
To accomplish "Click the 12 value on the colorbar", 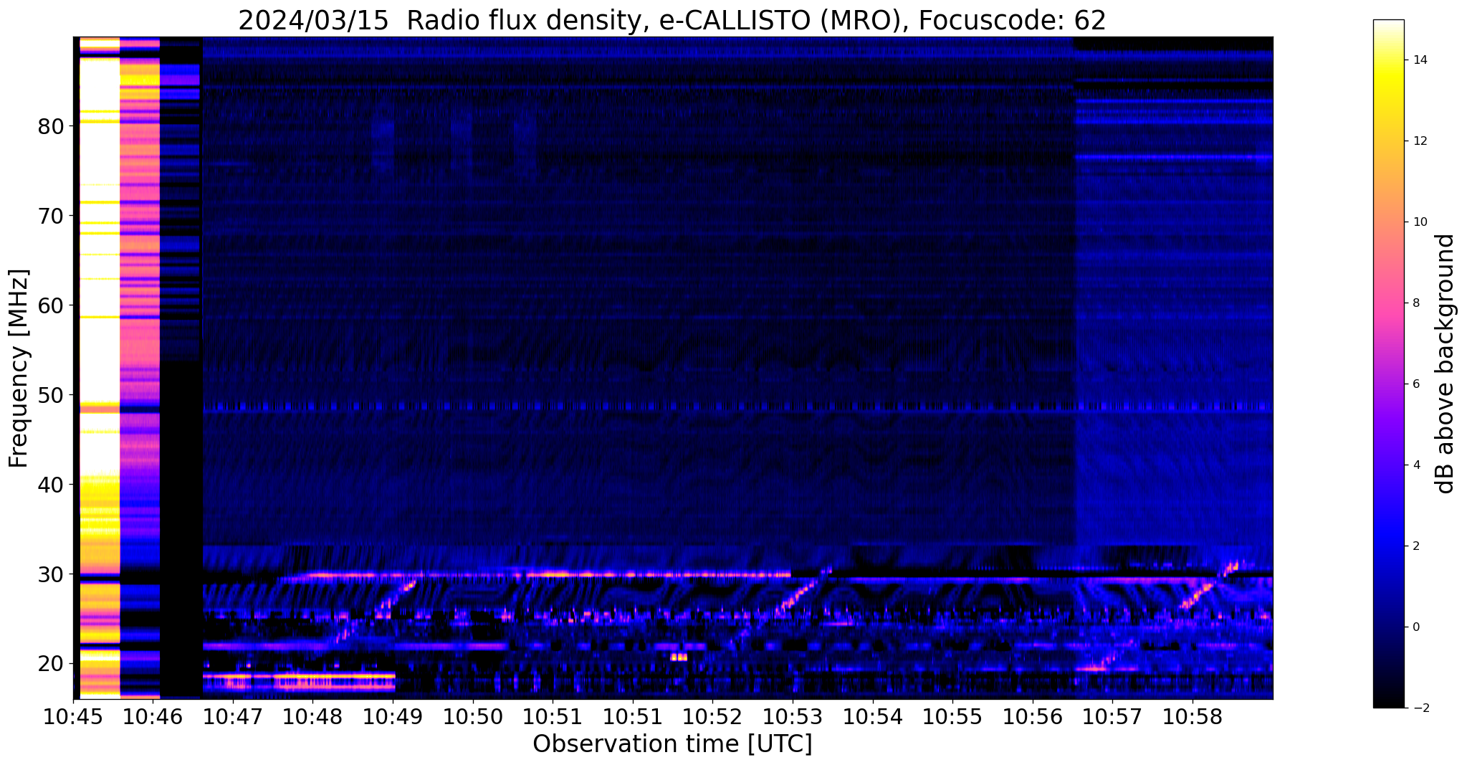I will [1419, 141].
